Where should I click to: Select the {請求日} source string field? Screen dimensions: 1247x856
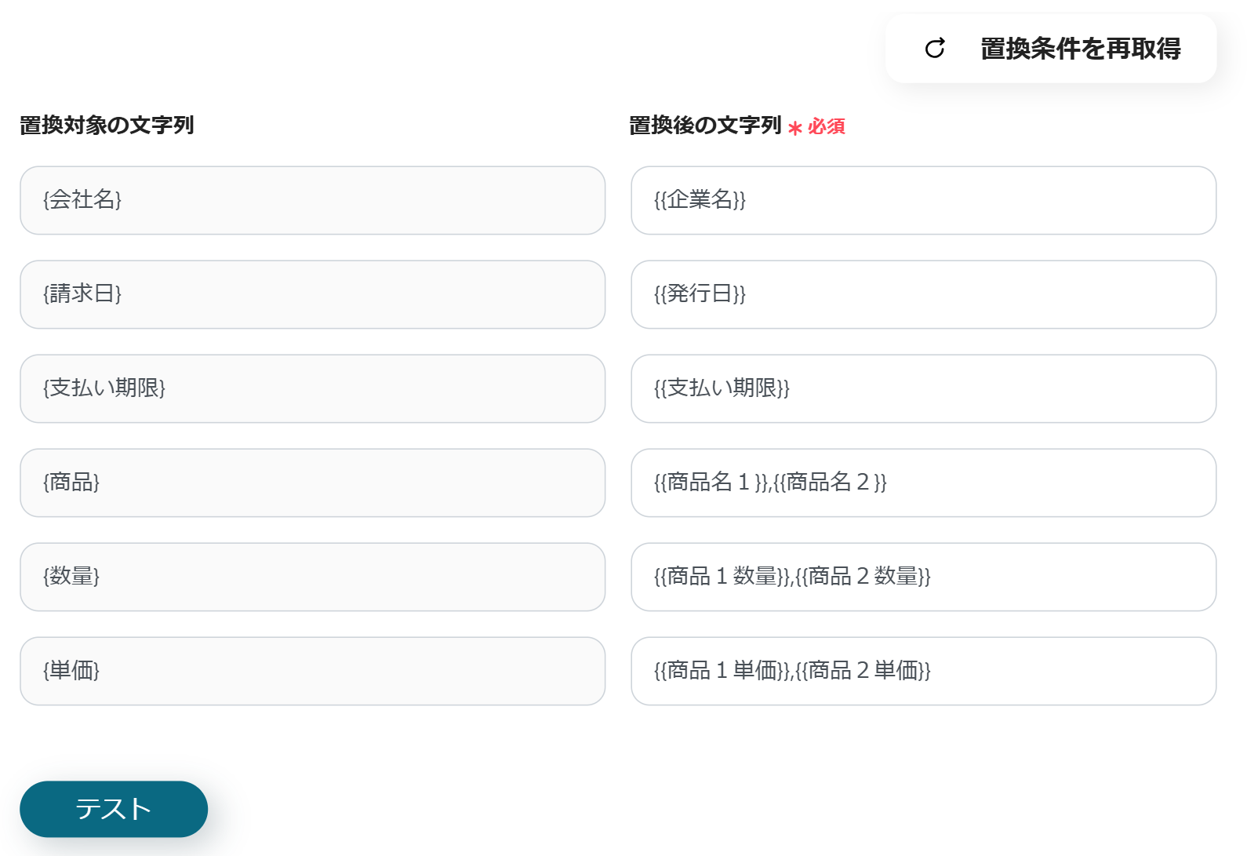312,294
